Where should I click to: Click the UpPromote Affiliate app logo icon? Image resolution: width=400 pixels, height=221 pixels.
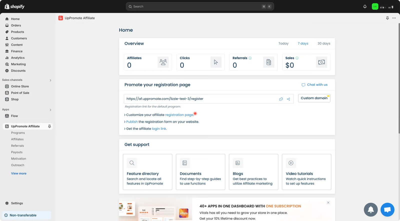tap(60, 18)
